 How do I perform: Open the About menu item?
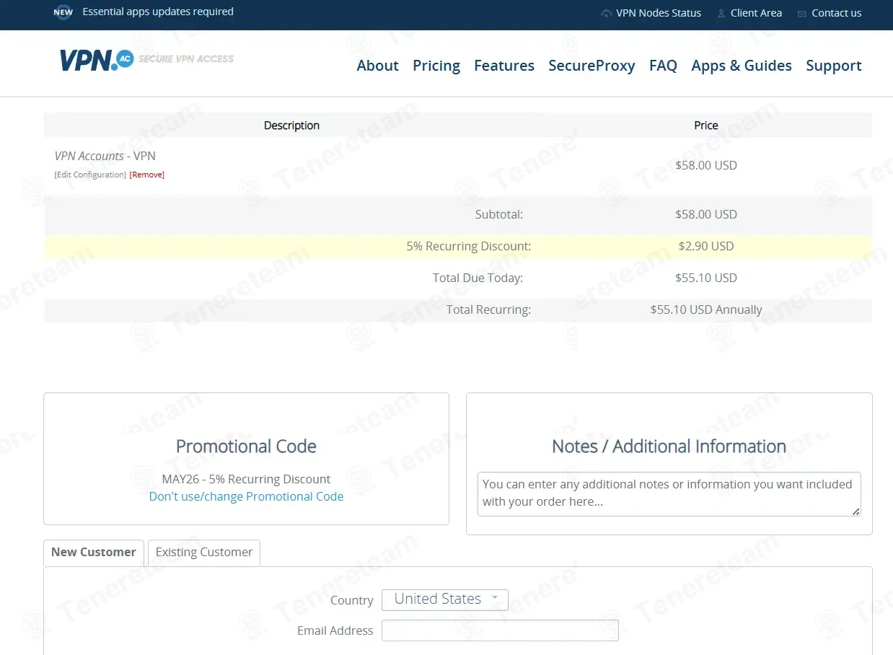pos(378,66)
